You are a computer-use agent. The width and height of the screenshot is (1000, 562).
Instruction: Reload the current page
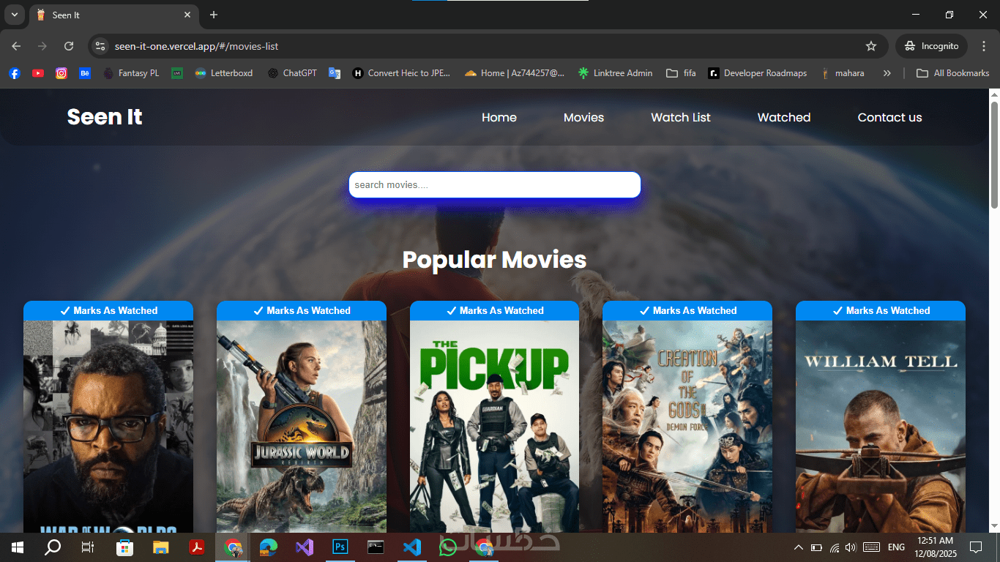point(69,46)
